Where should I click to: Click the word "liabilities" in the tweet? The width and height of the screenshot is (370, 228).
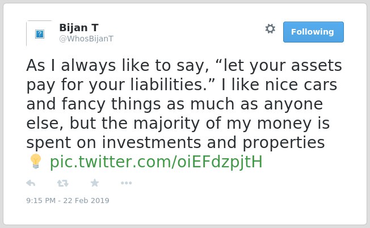click(x=169, y=85)
